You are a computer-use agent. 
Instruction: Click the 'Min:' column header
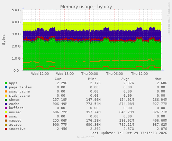tap(92, 79)
